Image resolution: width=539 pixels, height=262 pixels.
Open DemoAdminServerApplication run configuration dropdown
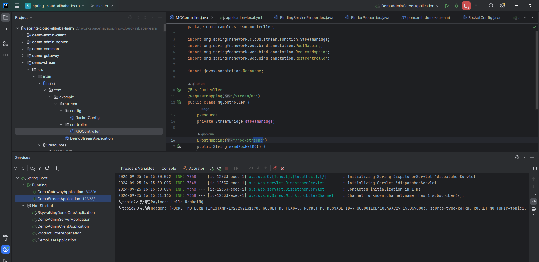[x=407, y=6]
